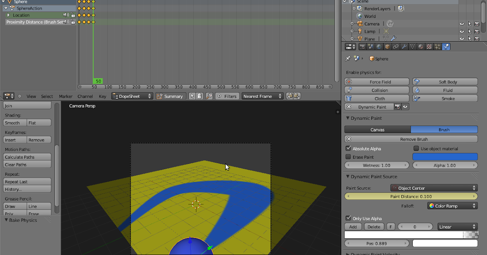
Task: Select the Object properties cube icon
Action: (387, 47)
